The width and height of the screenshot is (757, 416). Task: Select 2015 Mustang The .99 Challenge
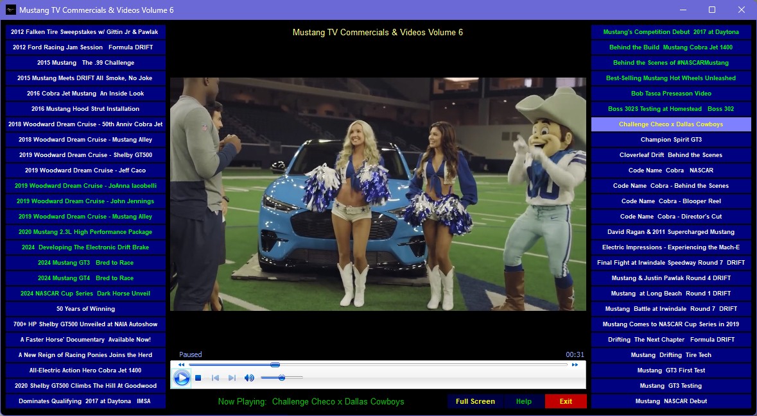pos(85,63)
